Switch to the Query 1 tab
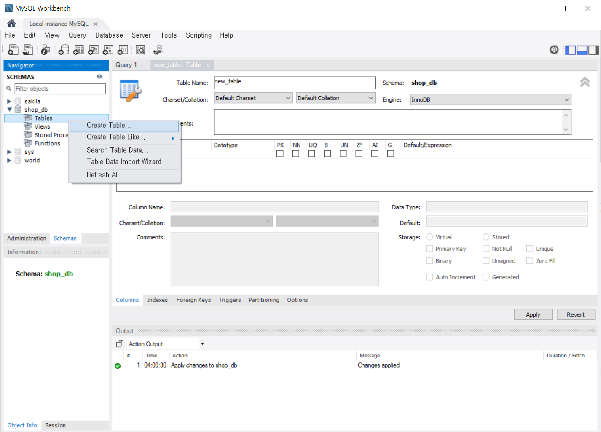601x432 pixels. click(126, 65)
